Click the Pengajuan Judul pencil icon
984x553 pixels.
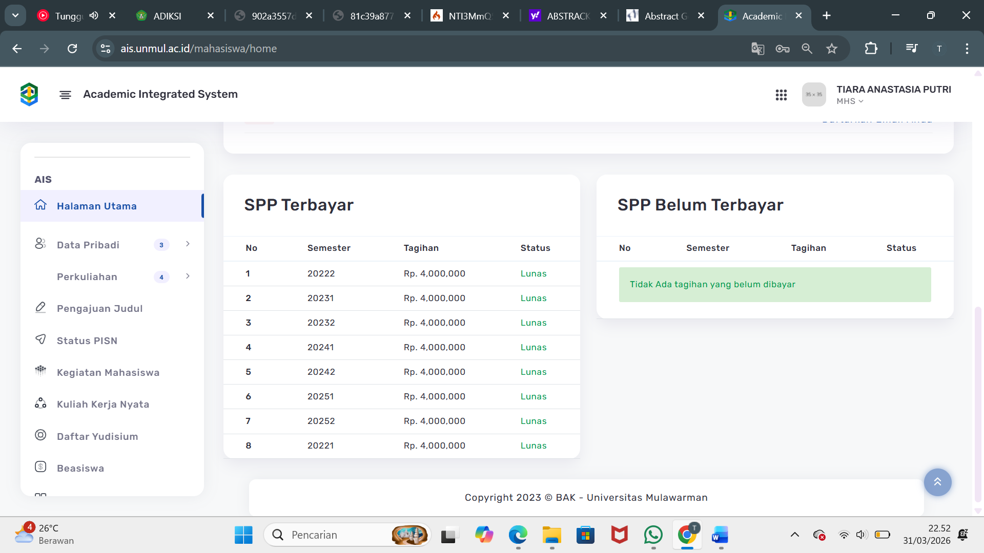point(40,308)
